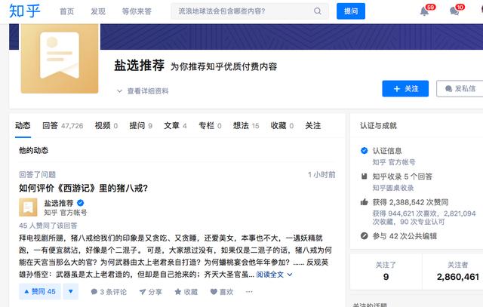Open the private messages chat icon
483x307 pixels.
pos(454,11)
